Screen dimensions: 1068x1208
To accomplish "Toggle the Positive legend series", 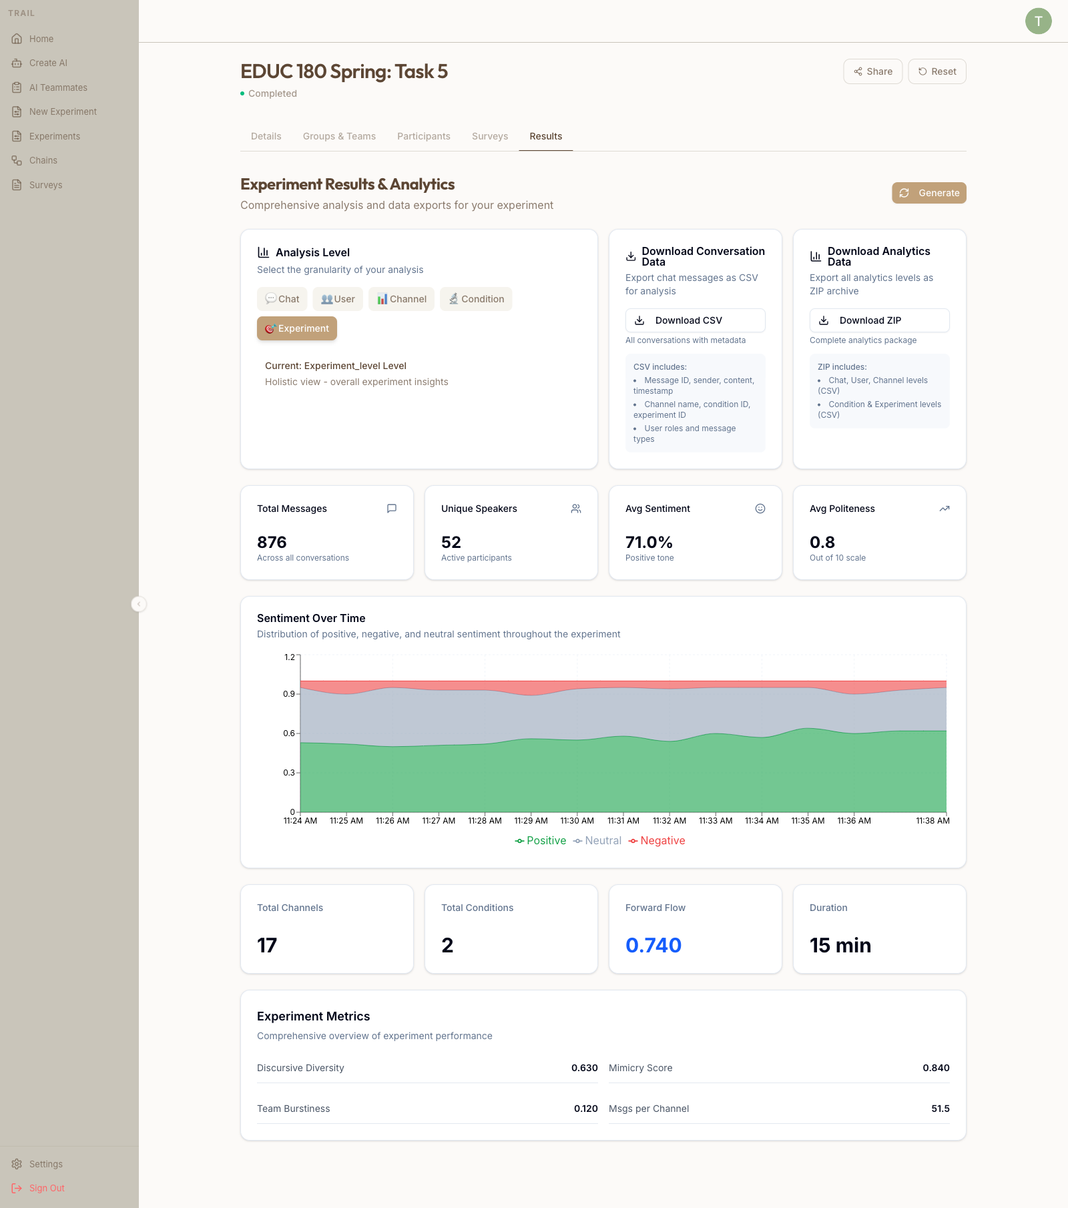I will coord(541,841).
